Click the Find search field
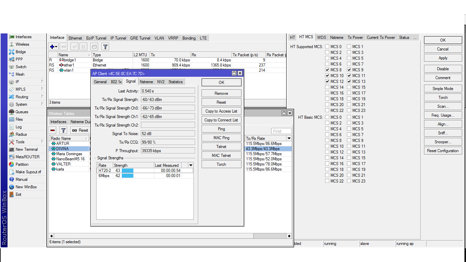The width and height of the screenshot is (466, 262). [x=281, y=131]
